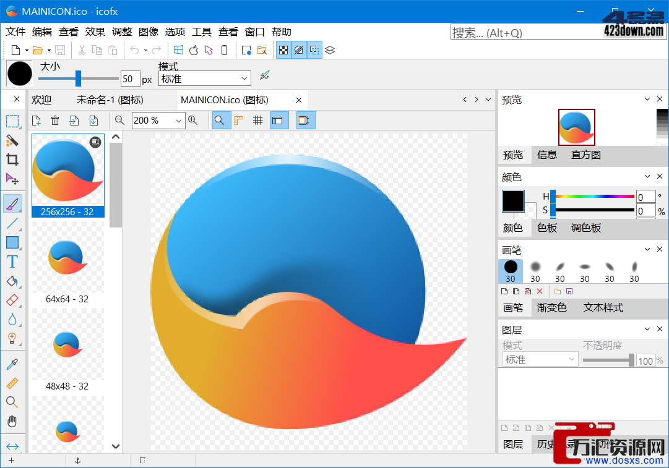Open the 效果 menu
The image size is (669, 468).
[95, 32]
